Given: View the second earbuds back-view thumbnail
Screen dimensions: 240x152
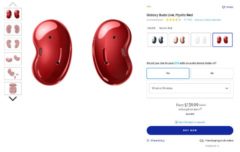Looking at the screenshot, I should pos(13,29).
